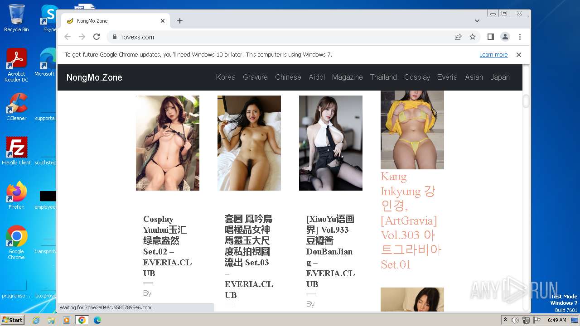
Task: Open the Everia navigation item
Action: click(x=447, y=77)
